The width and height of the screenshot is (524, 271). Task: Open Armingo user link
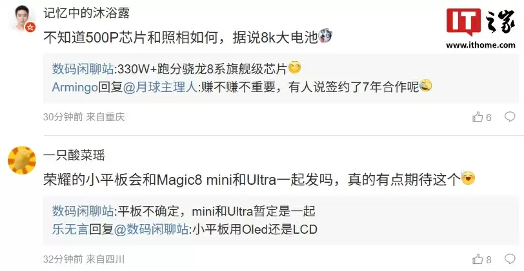(x=75, y=88)
